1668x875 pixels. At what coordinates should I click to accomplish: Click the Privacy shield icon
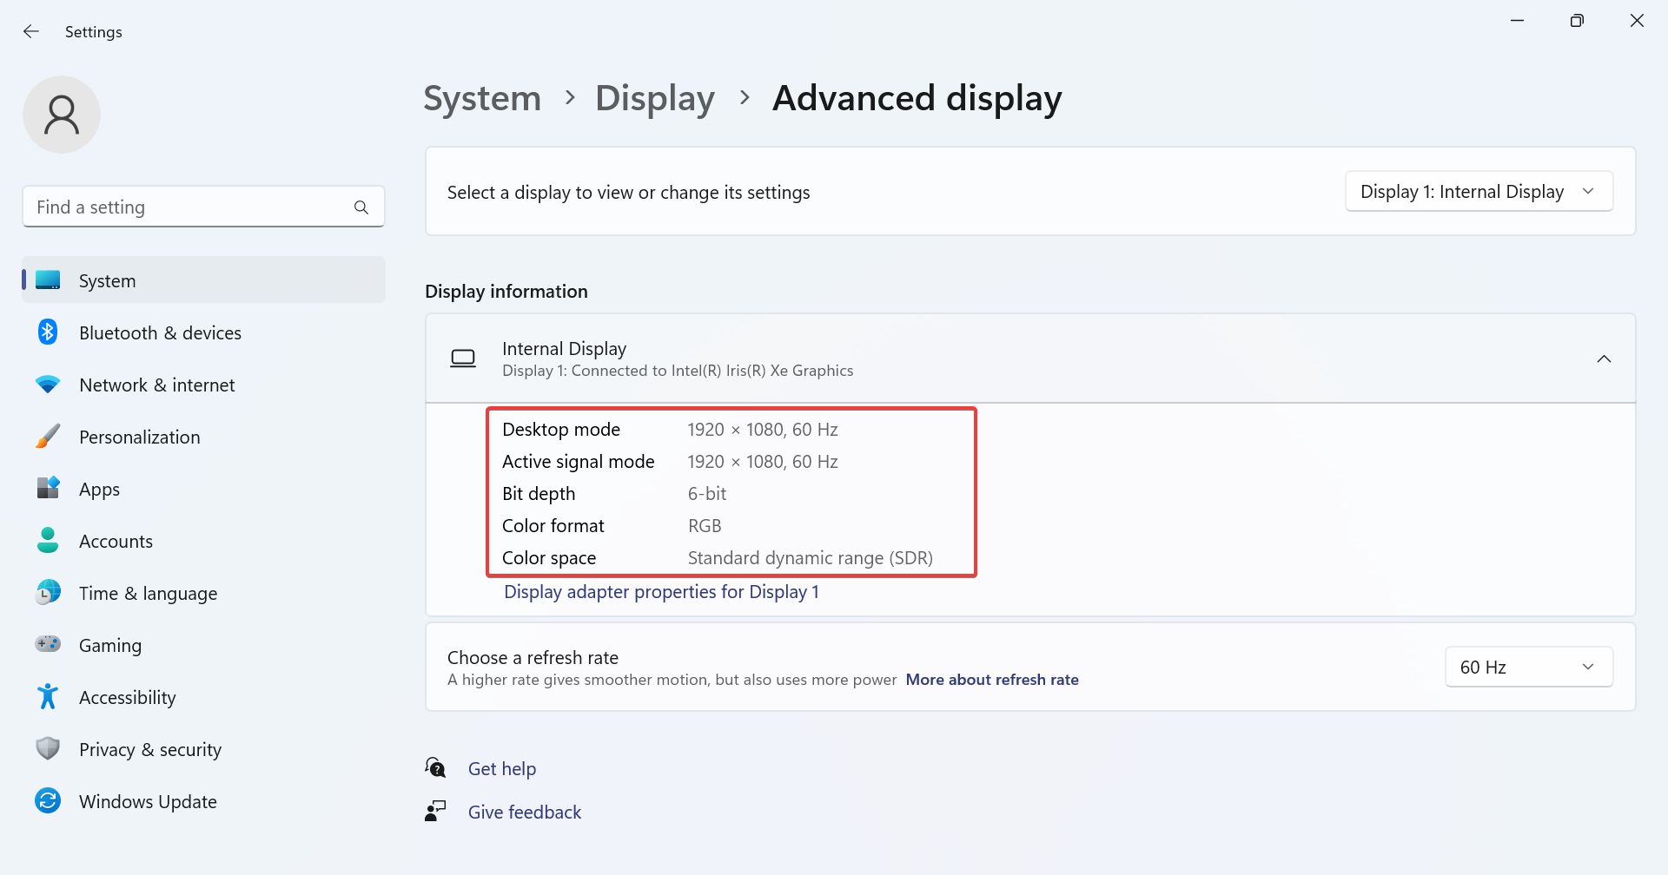(x=48, y=748)
